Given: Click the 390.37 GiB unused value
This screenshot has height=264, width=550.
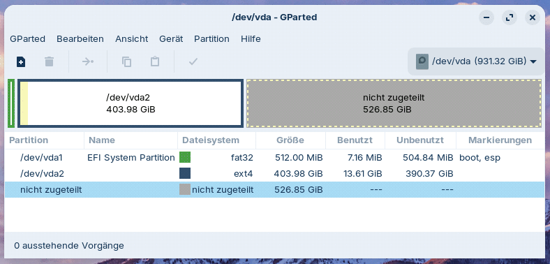Looking at the screenshot, I should point(429,174).
